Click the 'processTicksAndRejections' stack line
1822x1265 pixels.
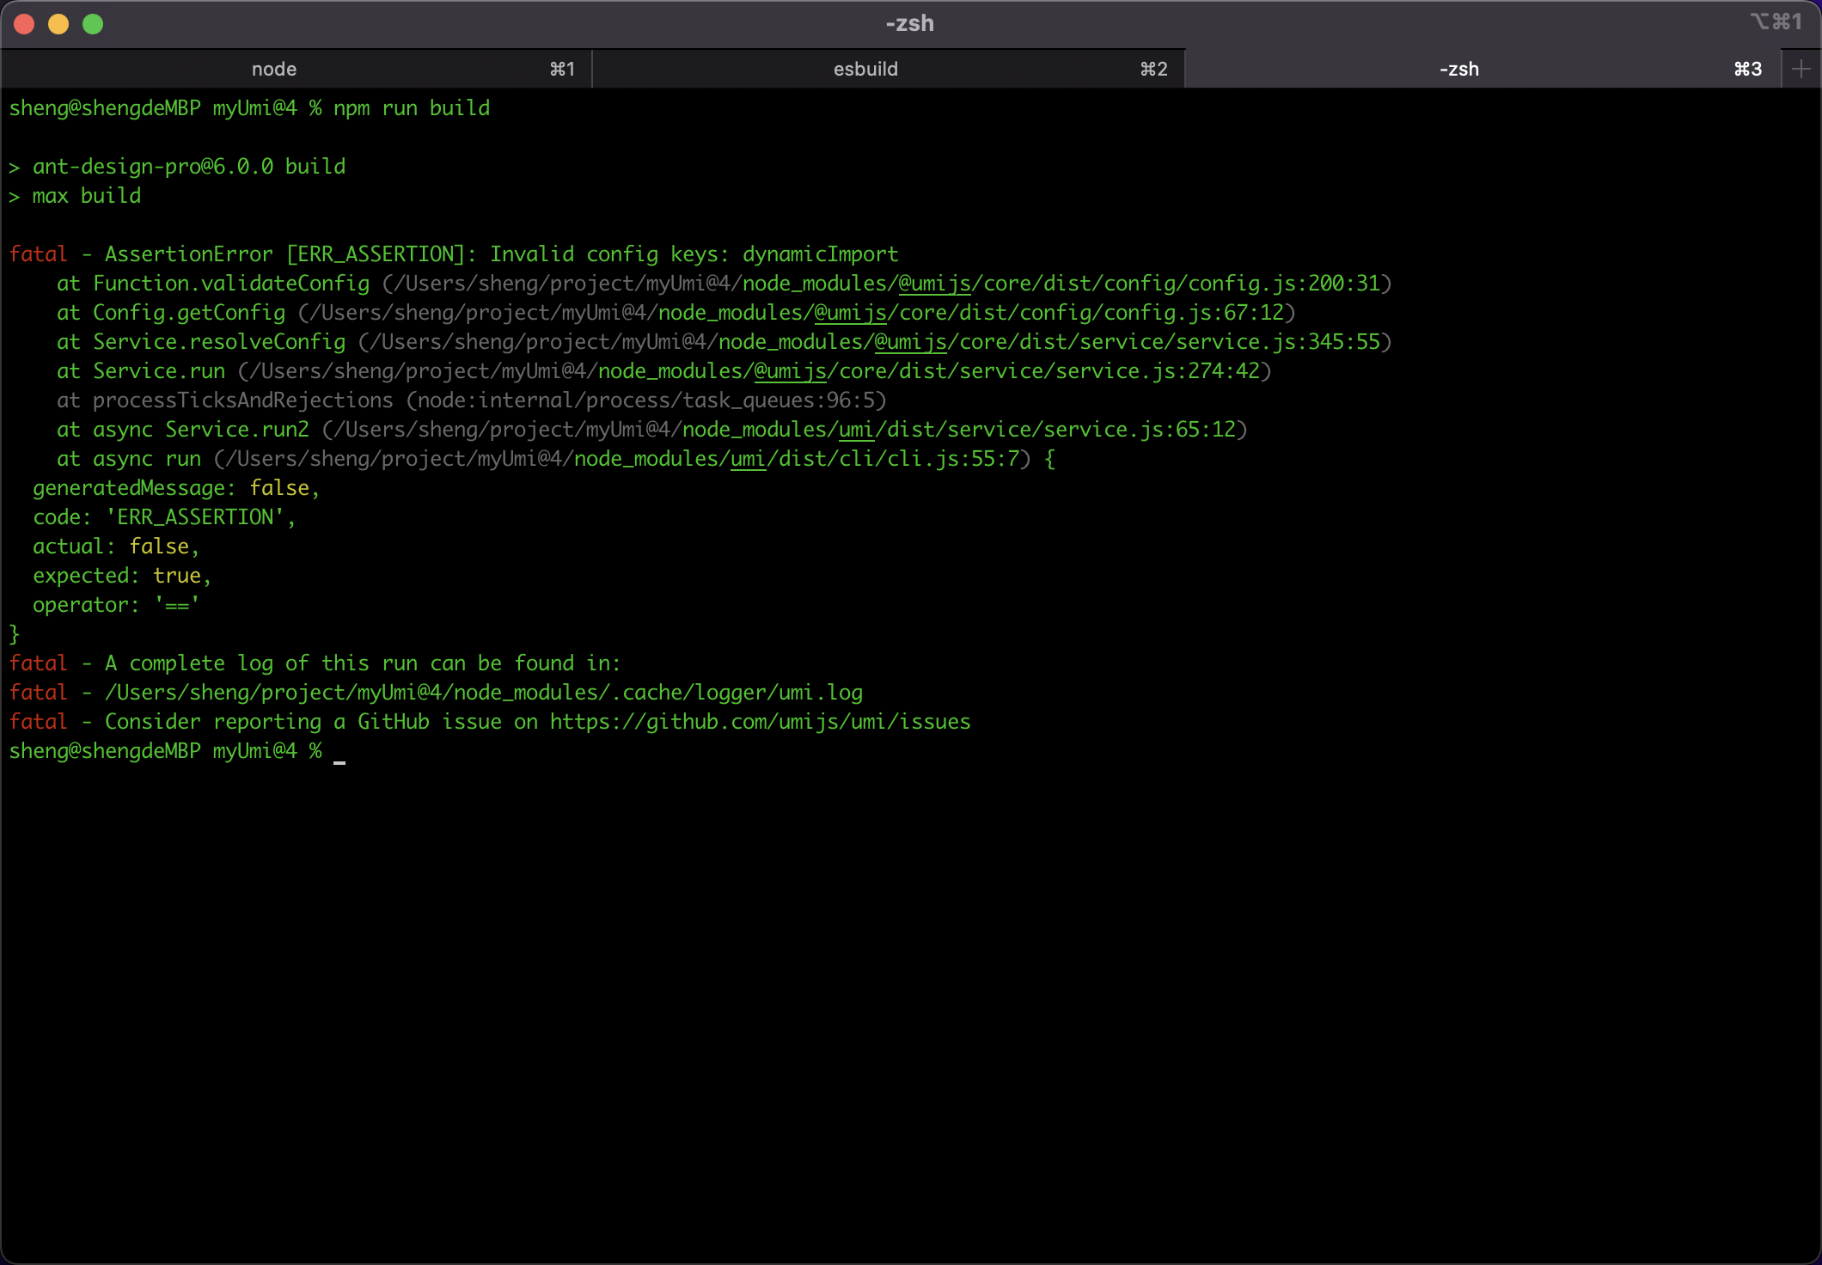tap(472, 400)
